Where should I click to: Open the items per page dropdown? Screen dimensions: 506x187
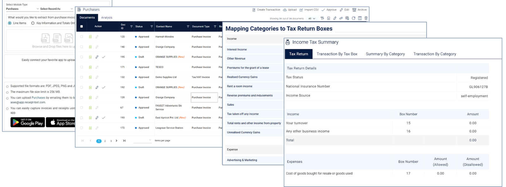pos(143,140)
